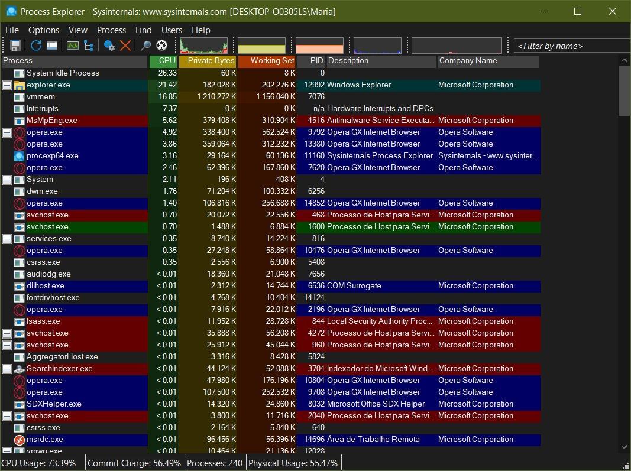The width and height of the screenshot is (631, 471).
Task: Click the dwm.exe process icon
Action: click(19, 191)
